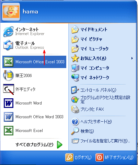
Task: Click the Microsoft Office Word 2003 icon
Action: pyautogui.click(x=9, y=117)
